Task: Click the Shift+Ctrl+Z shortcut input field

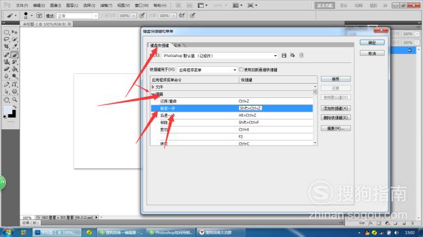Action: (x=250, y=108)
